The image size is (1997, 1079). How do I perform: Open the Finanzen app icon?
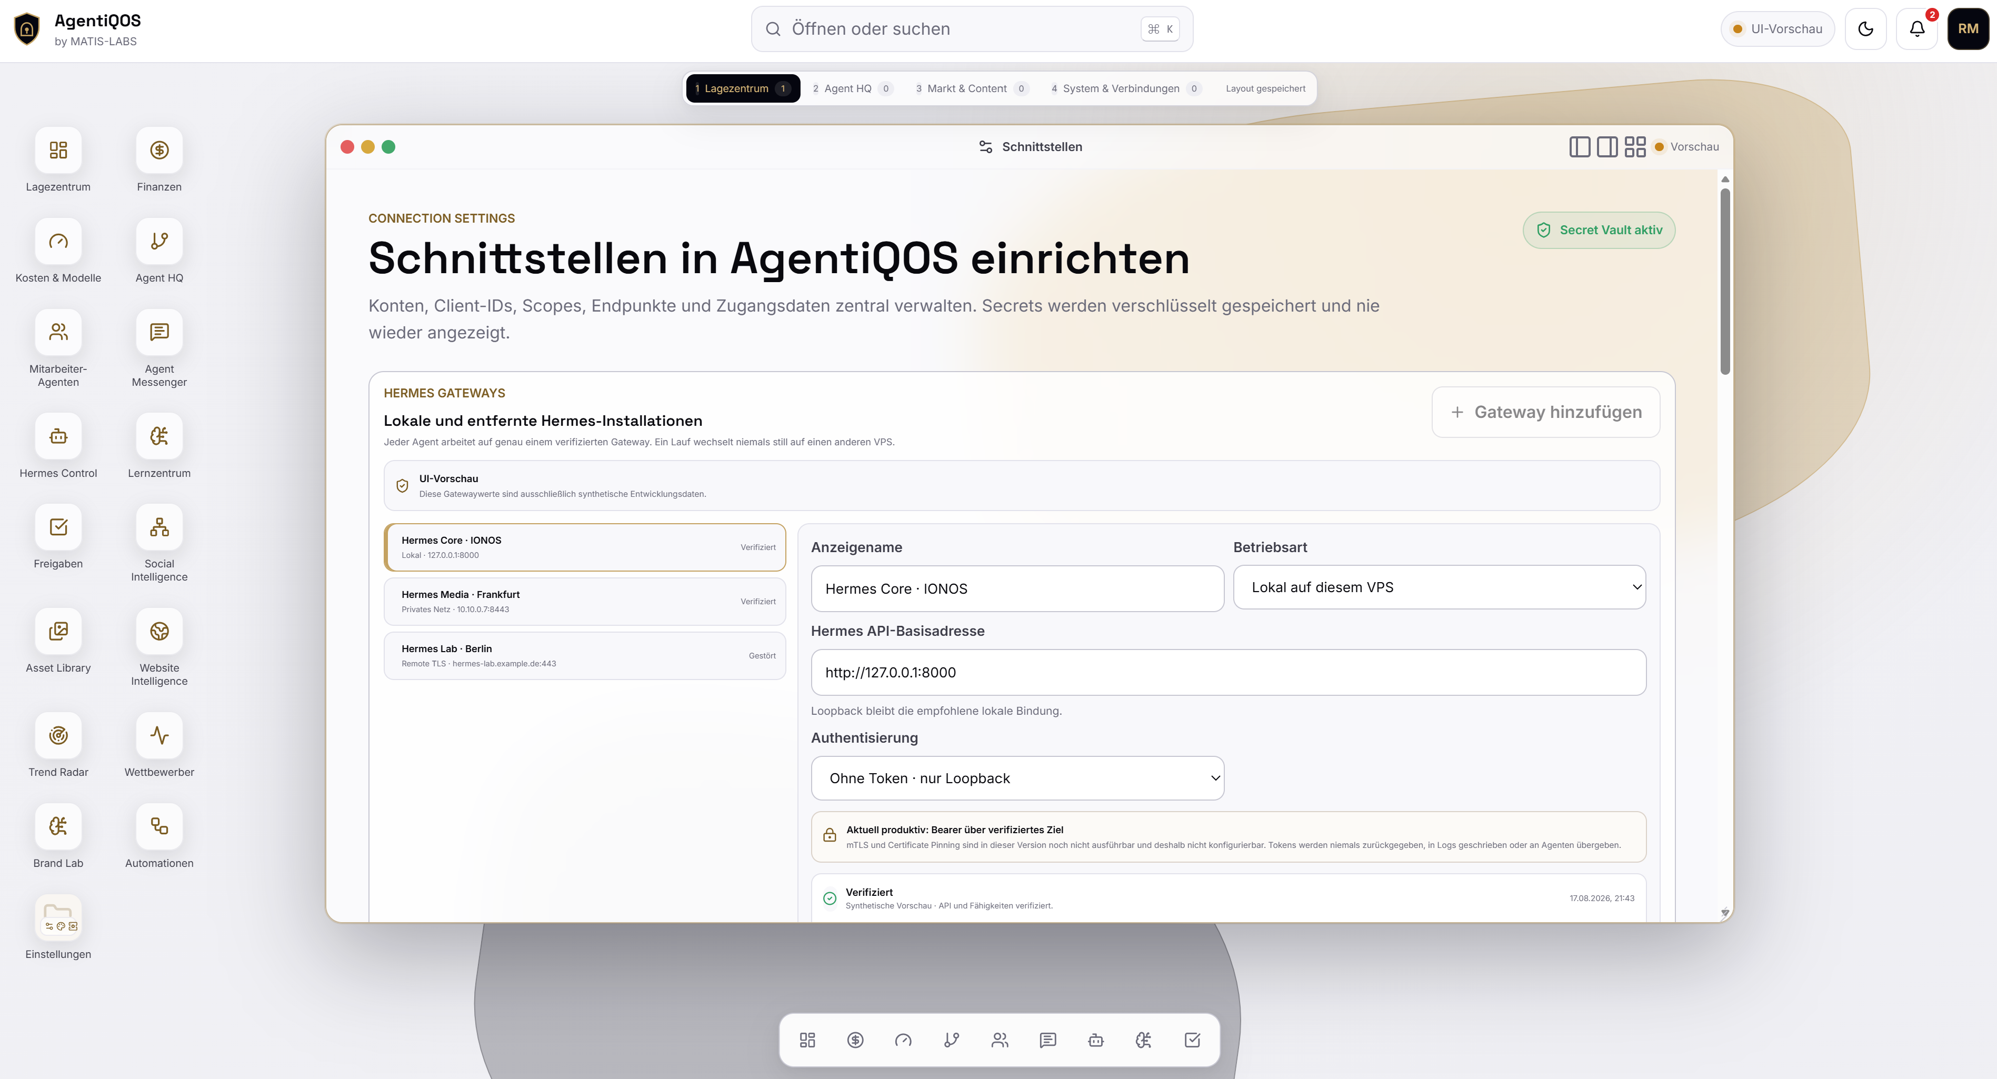click(159, 149)
